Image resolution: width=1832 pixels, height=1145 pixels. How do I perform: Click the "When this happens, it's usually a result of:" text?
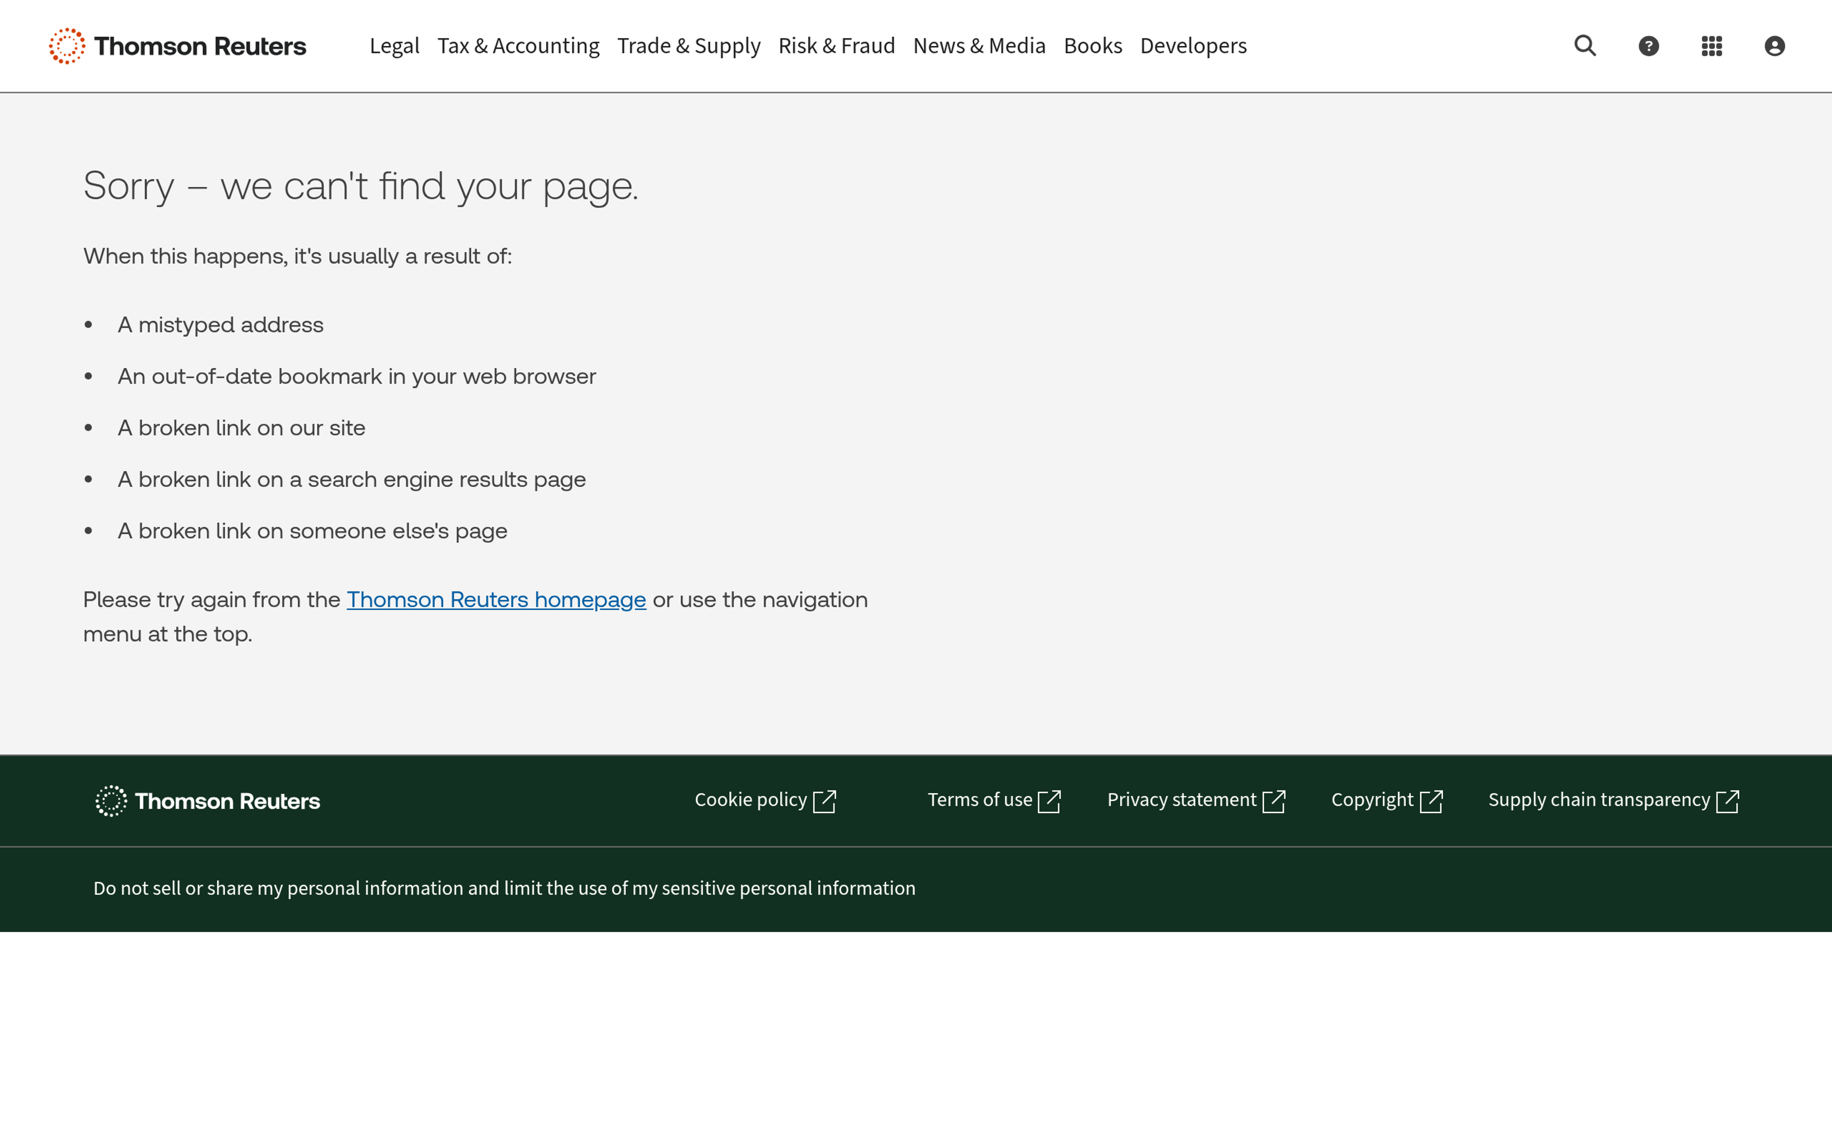(298, 256)
